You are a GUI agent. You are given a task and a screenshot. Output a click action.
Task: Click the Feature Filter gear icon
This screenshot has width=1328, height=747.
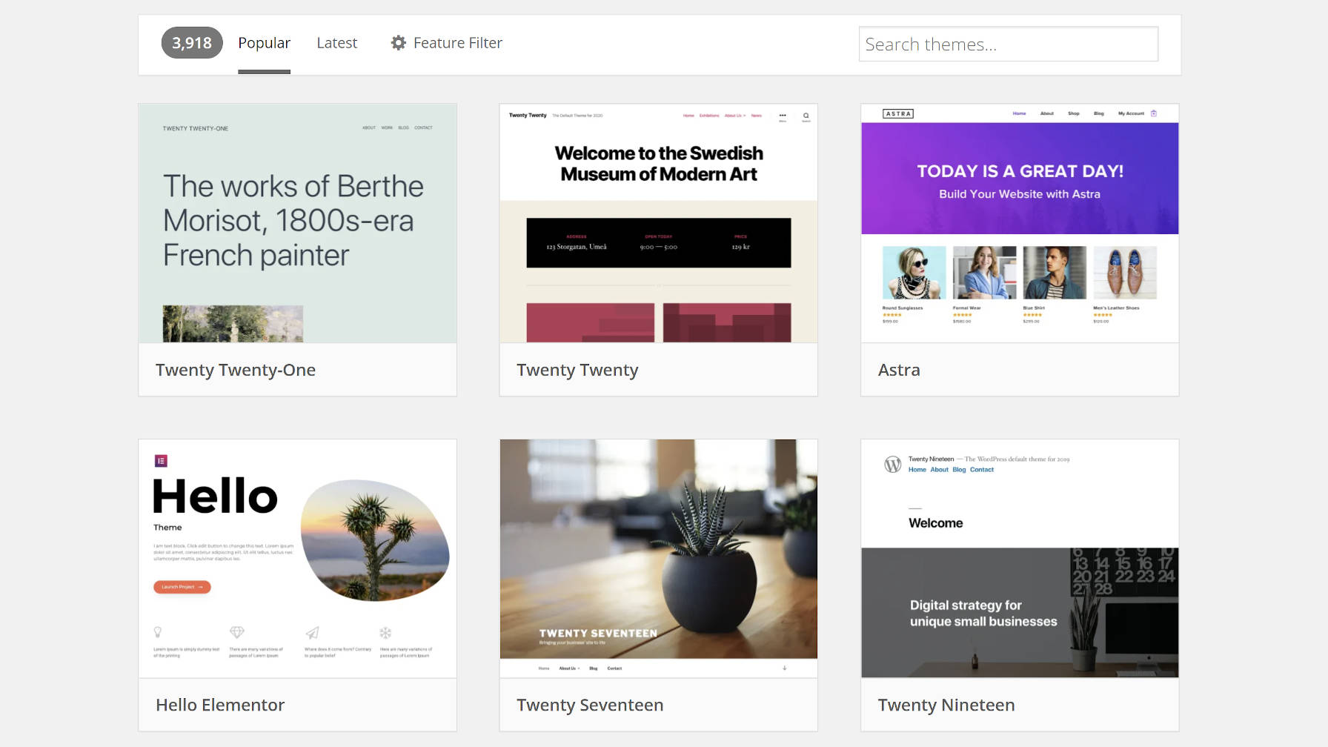pyautogui.click(x=399, y=43)
